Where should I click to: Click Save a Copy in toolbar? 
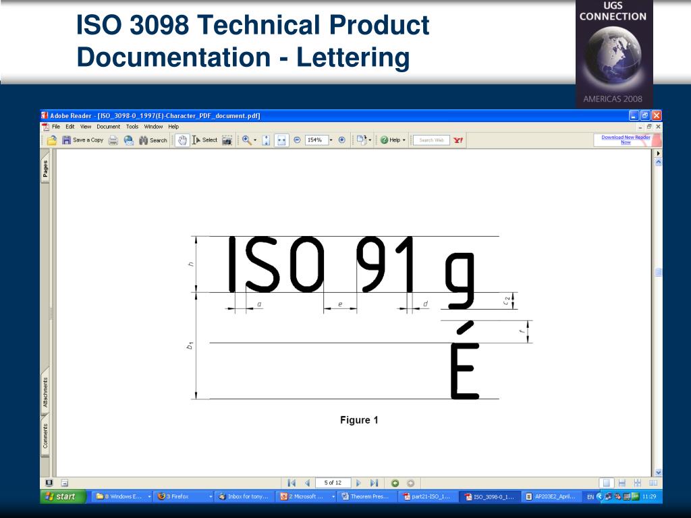click(x=83, y=140)
